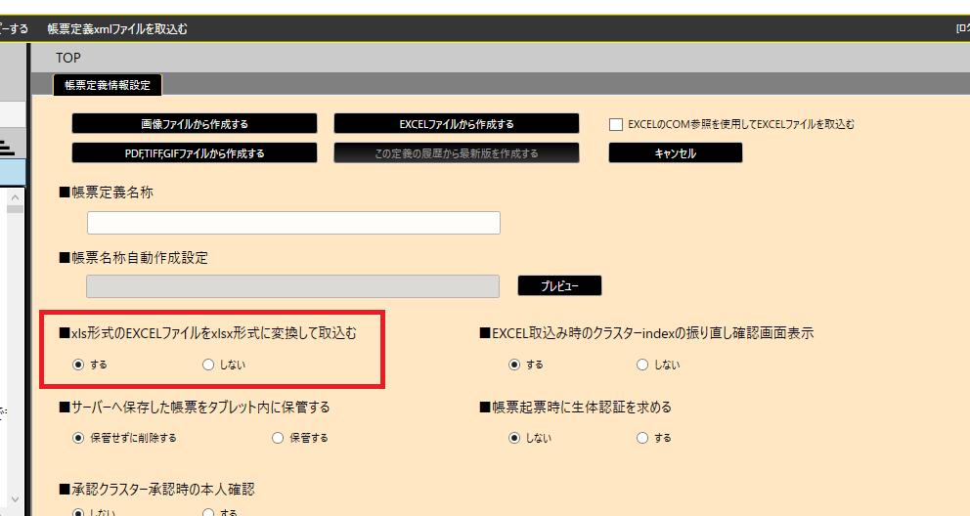Image resolution: width=970 pixels, height=516 pixels.
Task: Select 保管せずに削除する radio option
Action: [78, 438]
